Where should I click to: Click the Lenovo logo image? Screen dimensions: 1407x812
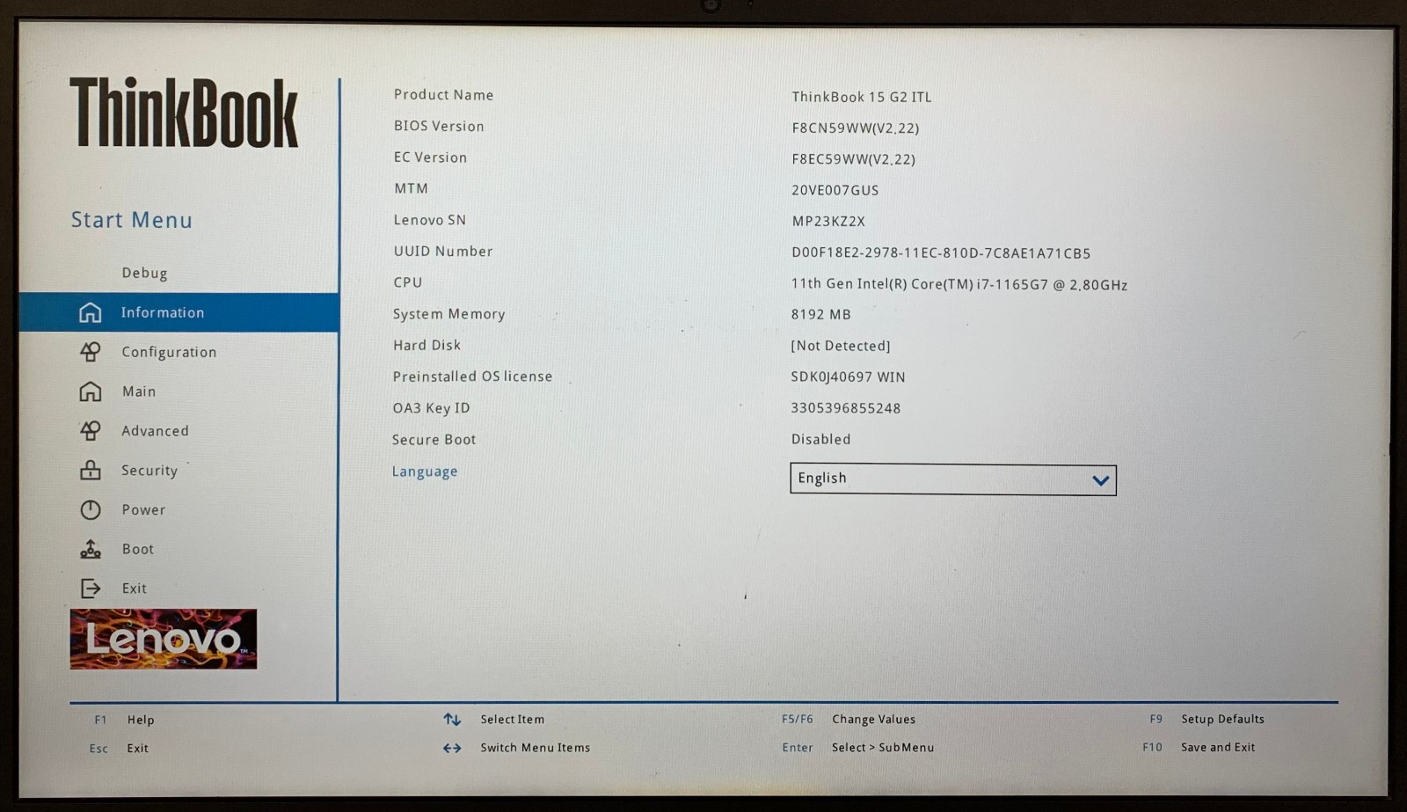point(164,639)
